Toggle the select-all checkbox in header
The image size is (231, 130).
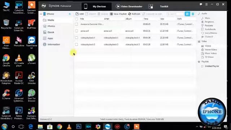point(77,19)
